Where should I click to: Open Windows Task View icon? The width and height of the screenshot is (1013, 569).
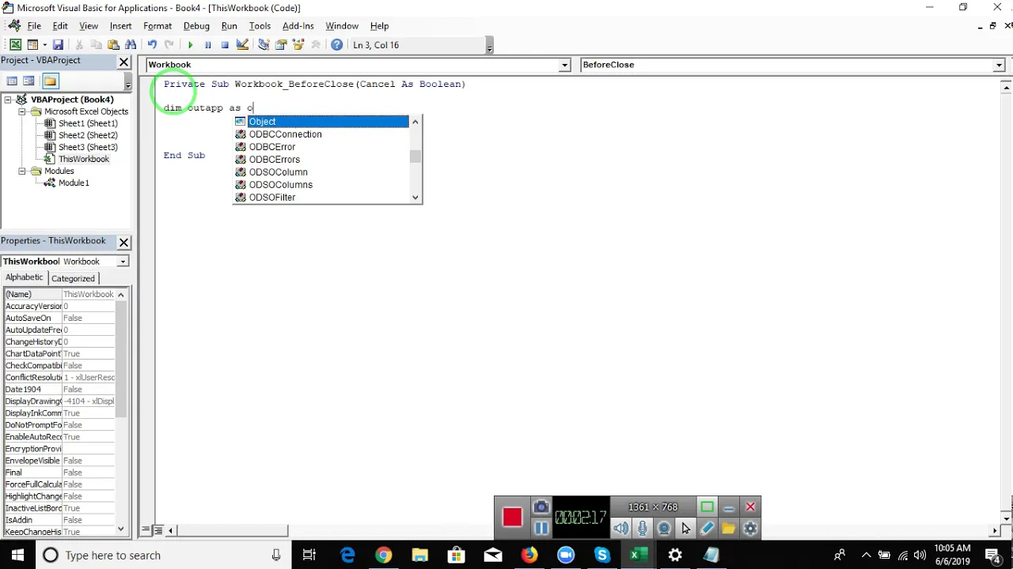point(309,555)
